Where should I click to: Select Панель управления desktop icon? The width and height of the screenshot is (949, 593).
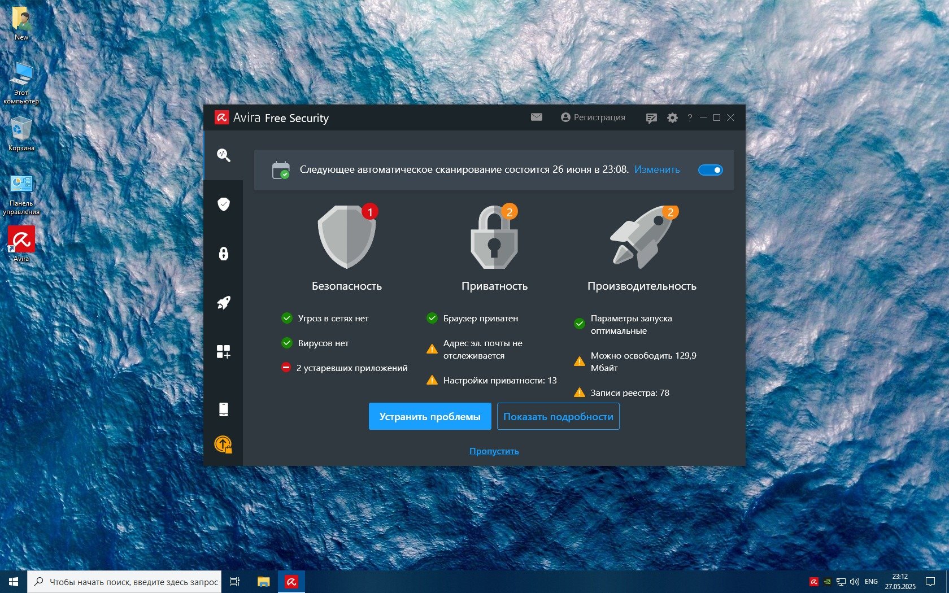click(x=21, y=195)
